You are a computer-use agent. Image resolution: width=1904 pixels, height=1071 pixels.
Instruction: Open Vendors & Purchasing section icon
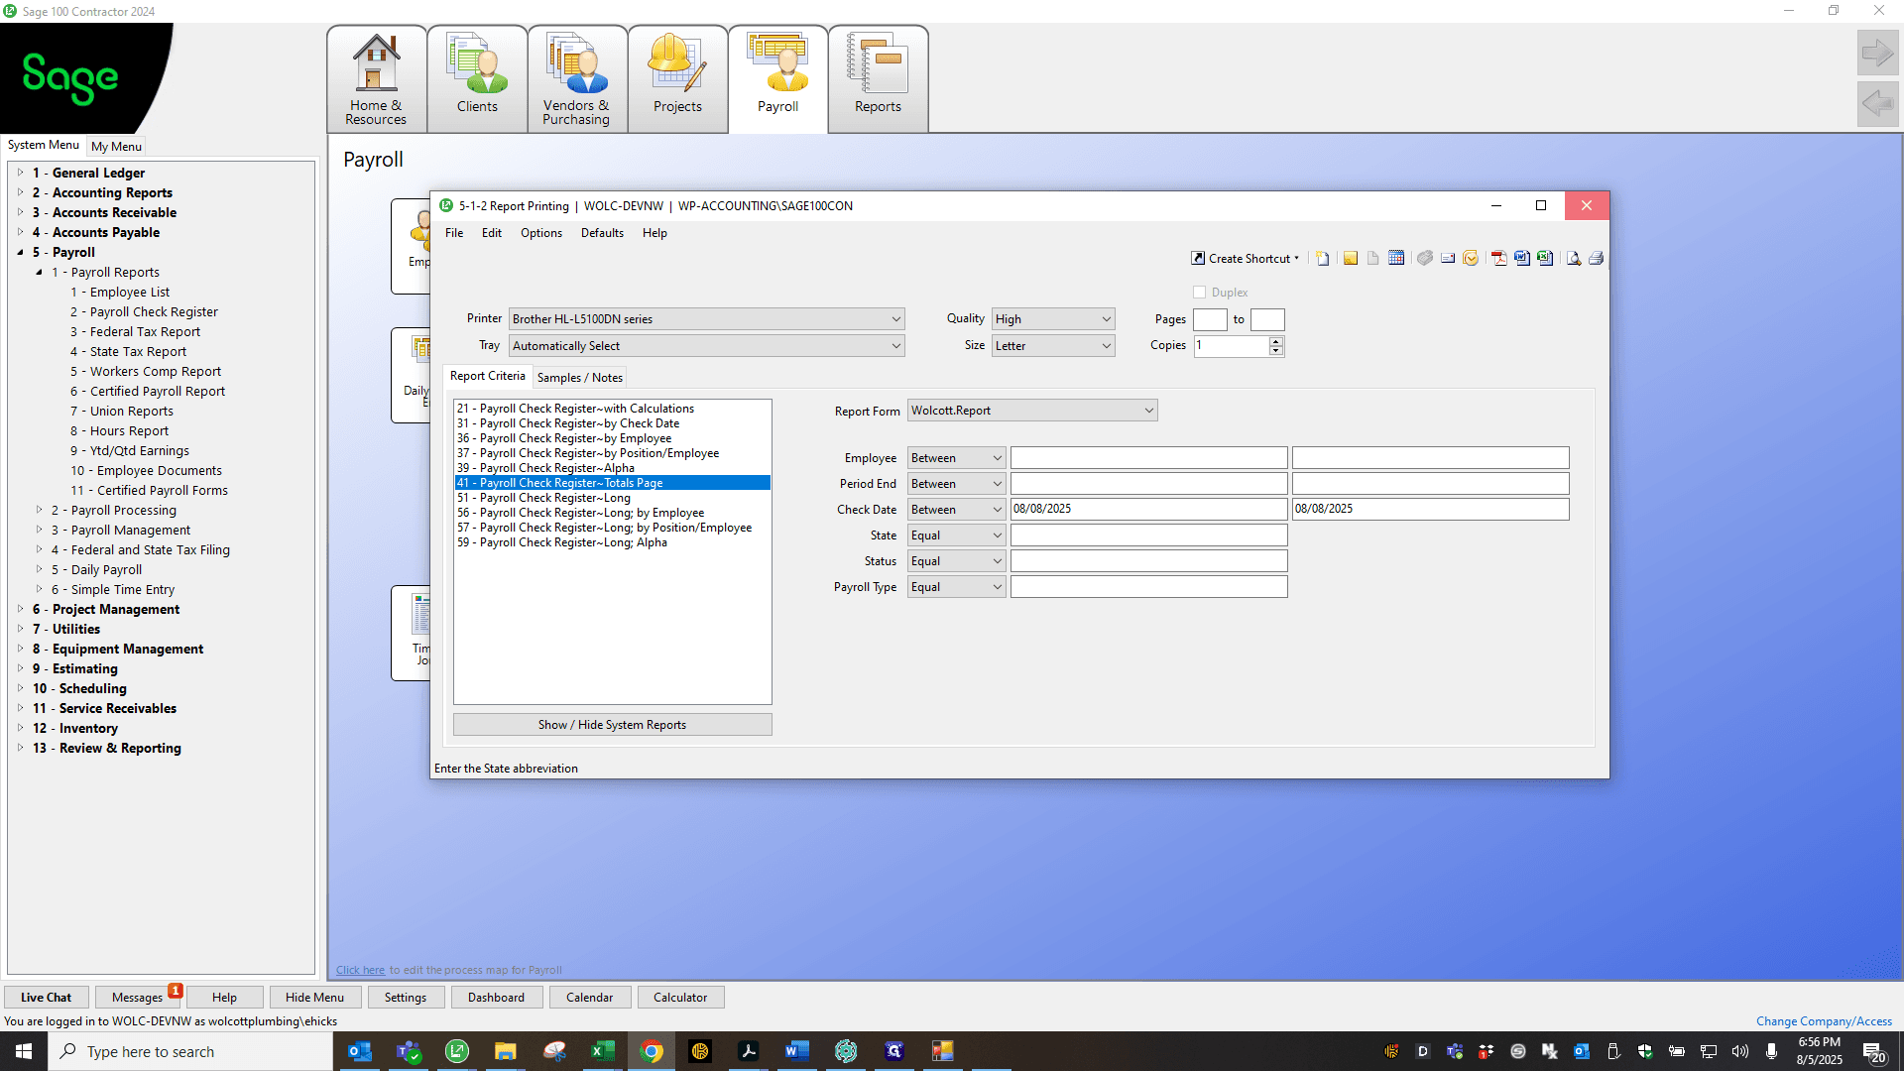(576, 79)
